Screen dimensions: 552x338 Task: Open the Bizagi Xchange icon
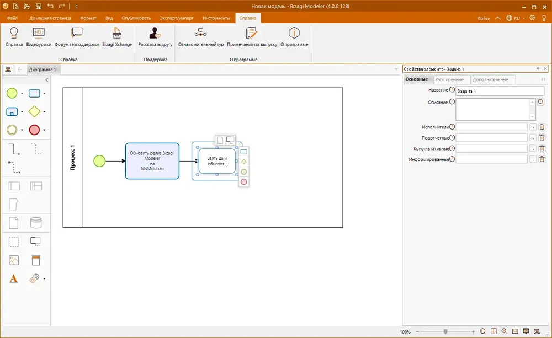coord(117,33)
